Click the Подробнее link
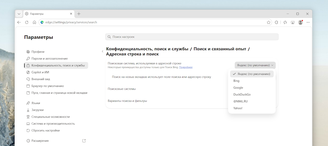328x146 pixels. point(186,67)
